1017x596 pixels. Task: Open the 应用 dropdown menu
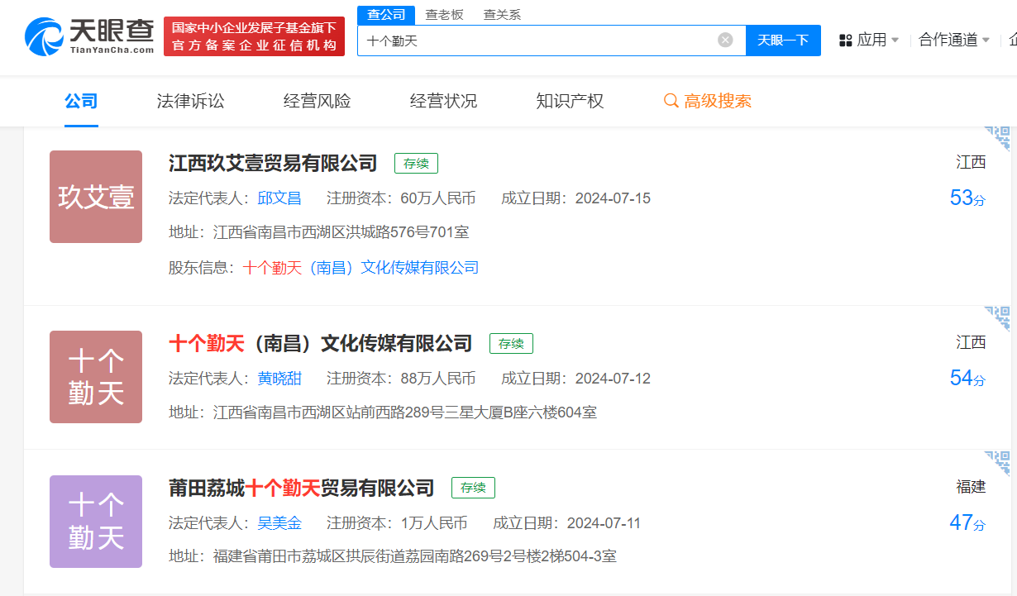coord(870,39)
